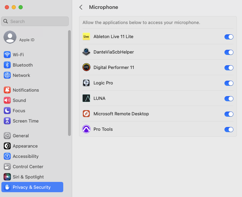Open Siri & Spotlight settings

32,177
